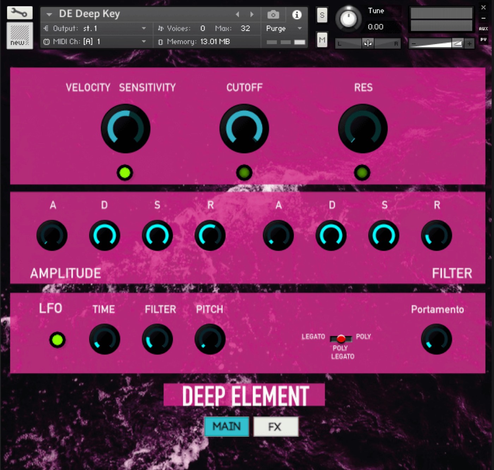
Task: Click the Portamento knob
Action: coord(436,339)
